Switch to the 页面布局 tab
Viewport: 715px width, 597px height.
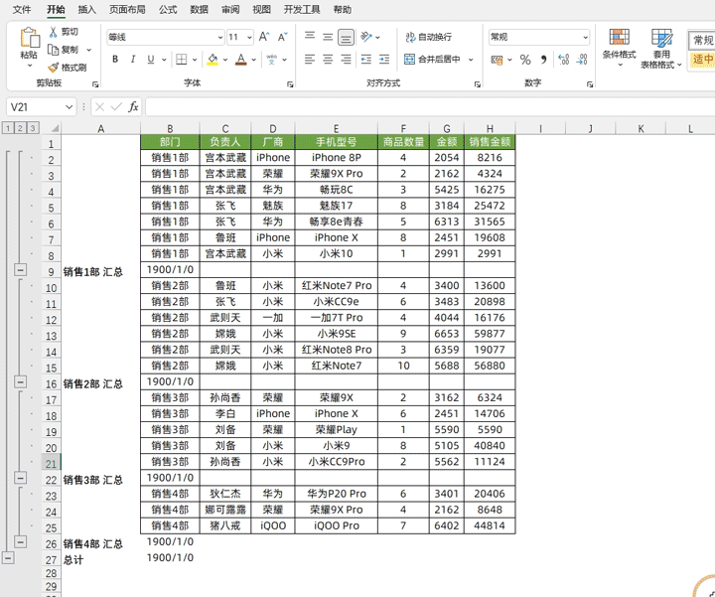127,10
